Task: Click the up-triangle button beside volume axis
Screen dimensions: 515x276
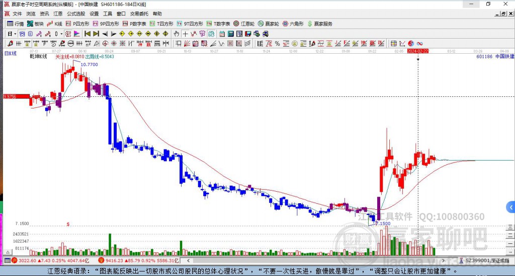Action: (8, 252)
